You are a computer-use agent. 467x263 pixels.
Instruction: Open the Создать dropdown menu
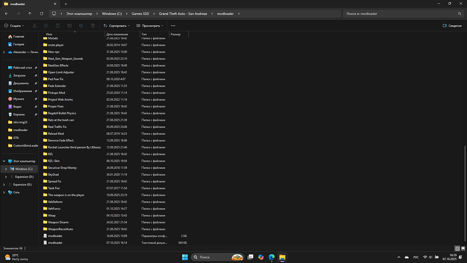pyautogui.click(x=14, y=26)
